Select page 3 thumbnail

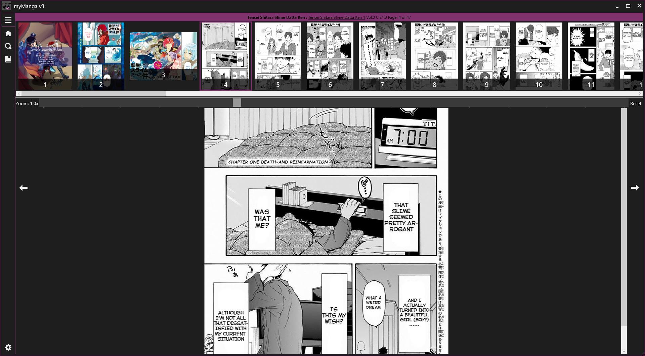163,56
